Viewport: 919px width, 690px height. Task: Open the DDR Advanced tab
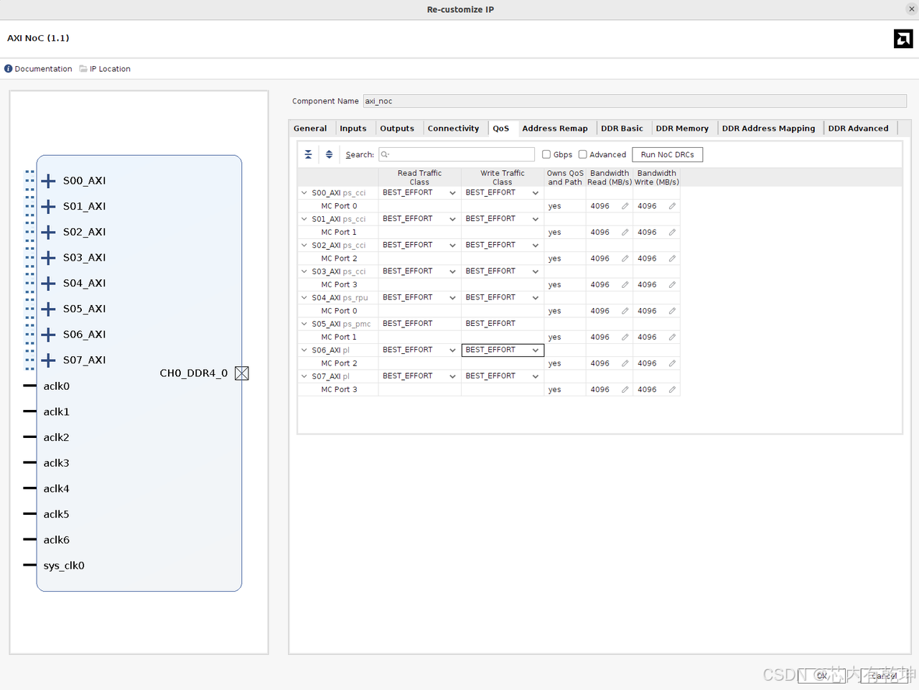(x=858, y=129)
